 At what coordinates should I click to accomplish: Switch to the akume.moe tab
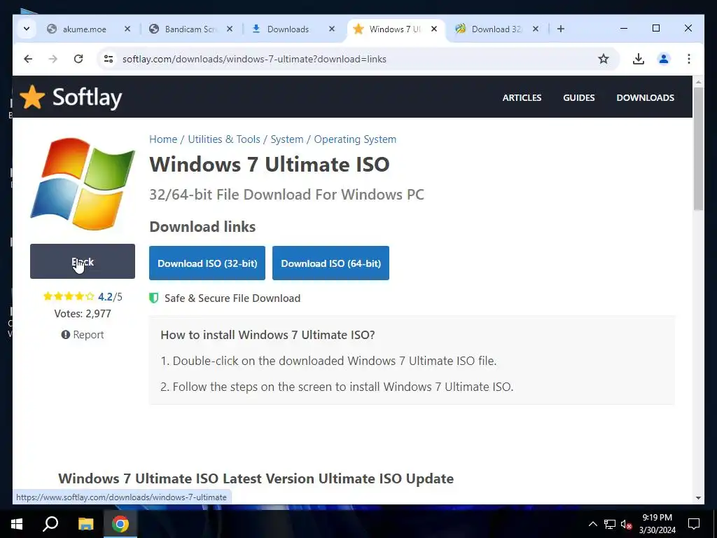(84, 29)
